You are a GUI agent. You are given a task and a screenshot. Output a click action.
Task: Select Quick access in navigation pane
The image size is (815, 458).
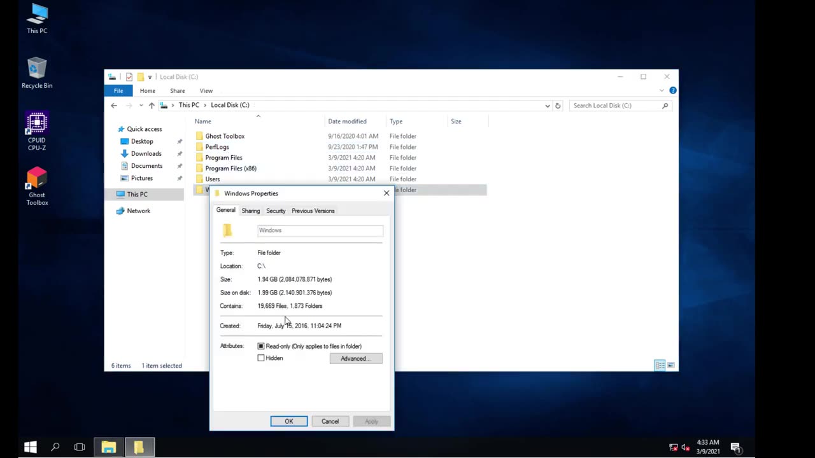[x=145, y=129]
